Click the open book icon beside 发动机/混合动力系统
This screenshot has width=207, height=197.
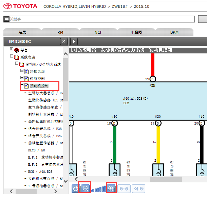pyautogui.click(x=21, y=64)
